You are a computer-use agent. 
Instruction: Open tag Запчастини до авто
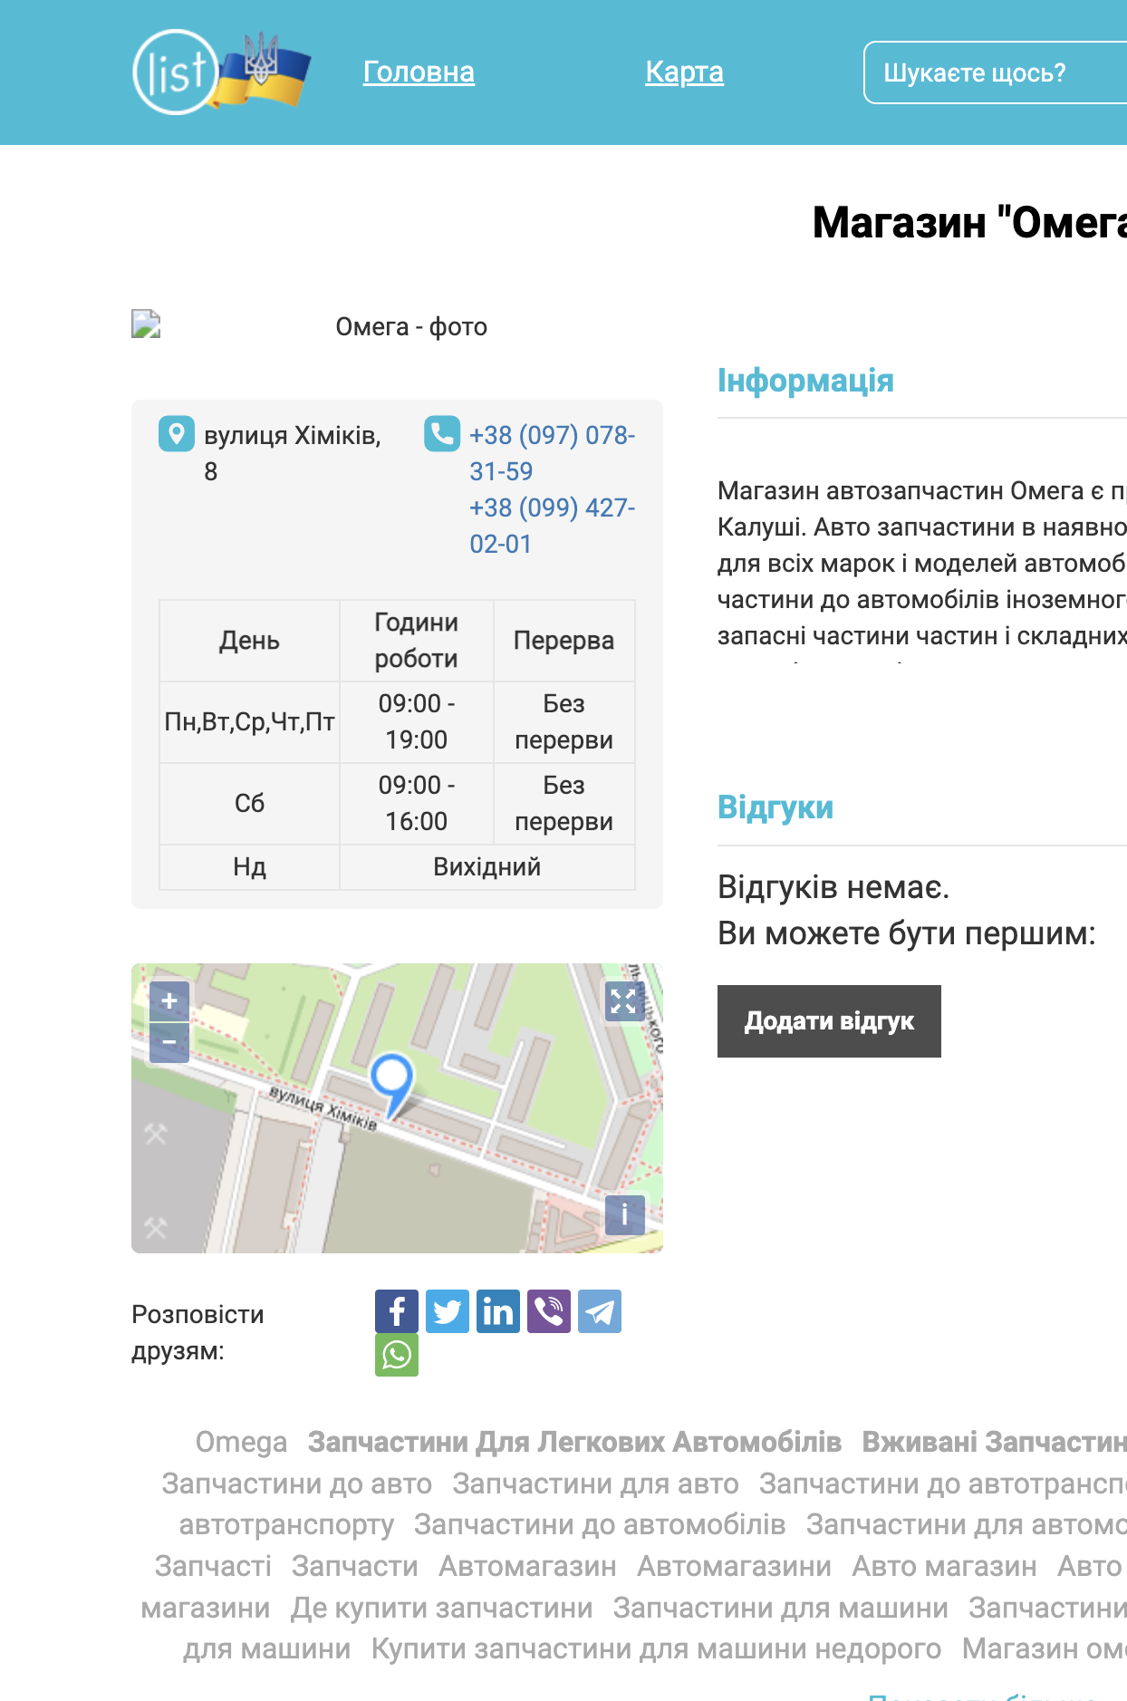click(297, 1484)
